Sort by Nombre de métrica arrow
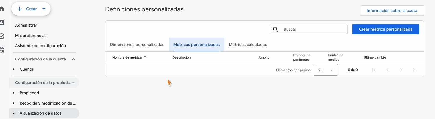Viewport: 435px width, 119px height. click(x=145, y=57)
